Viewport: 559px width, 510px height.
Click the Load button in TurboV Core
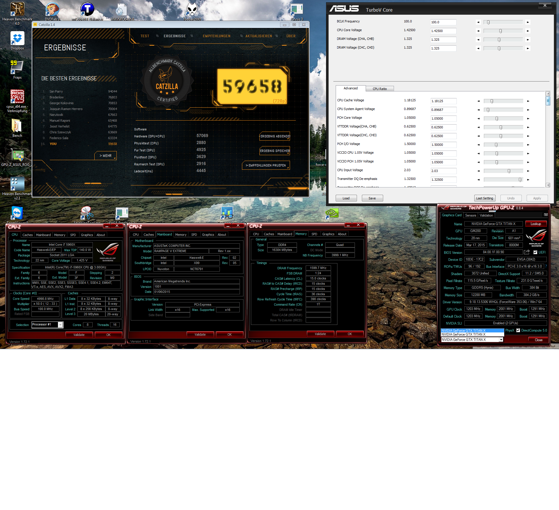click(346, 198)
